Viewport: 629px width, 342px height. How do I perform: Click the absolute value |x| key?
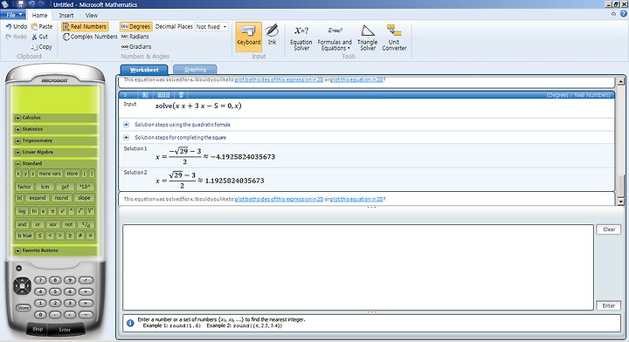pyautogui.click(x=19, y=198)
